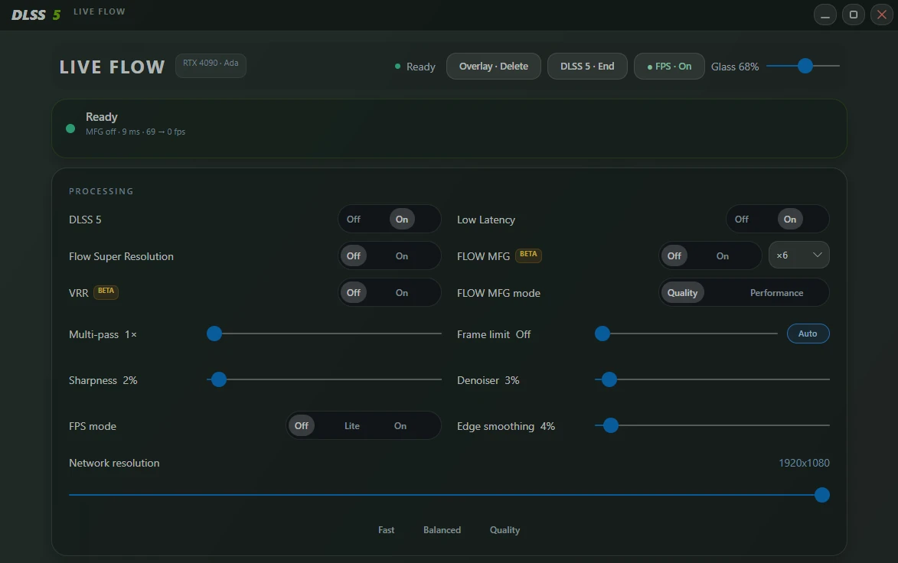Set FPS mode to Lite
Image resolution: width=898 pixels, height=563 pixels.
point(352,425)
